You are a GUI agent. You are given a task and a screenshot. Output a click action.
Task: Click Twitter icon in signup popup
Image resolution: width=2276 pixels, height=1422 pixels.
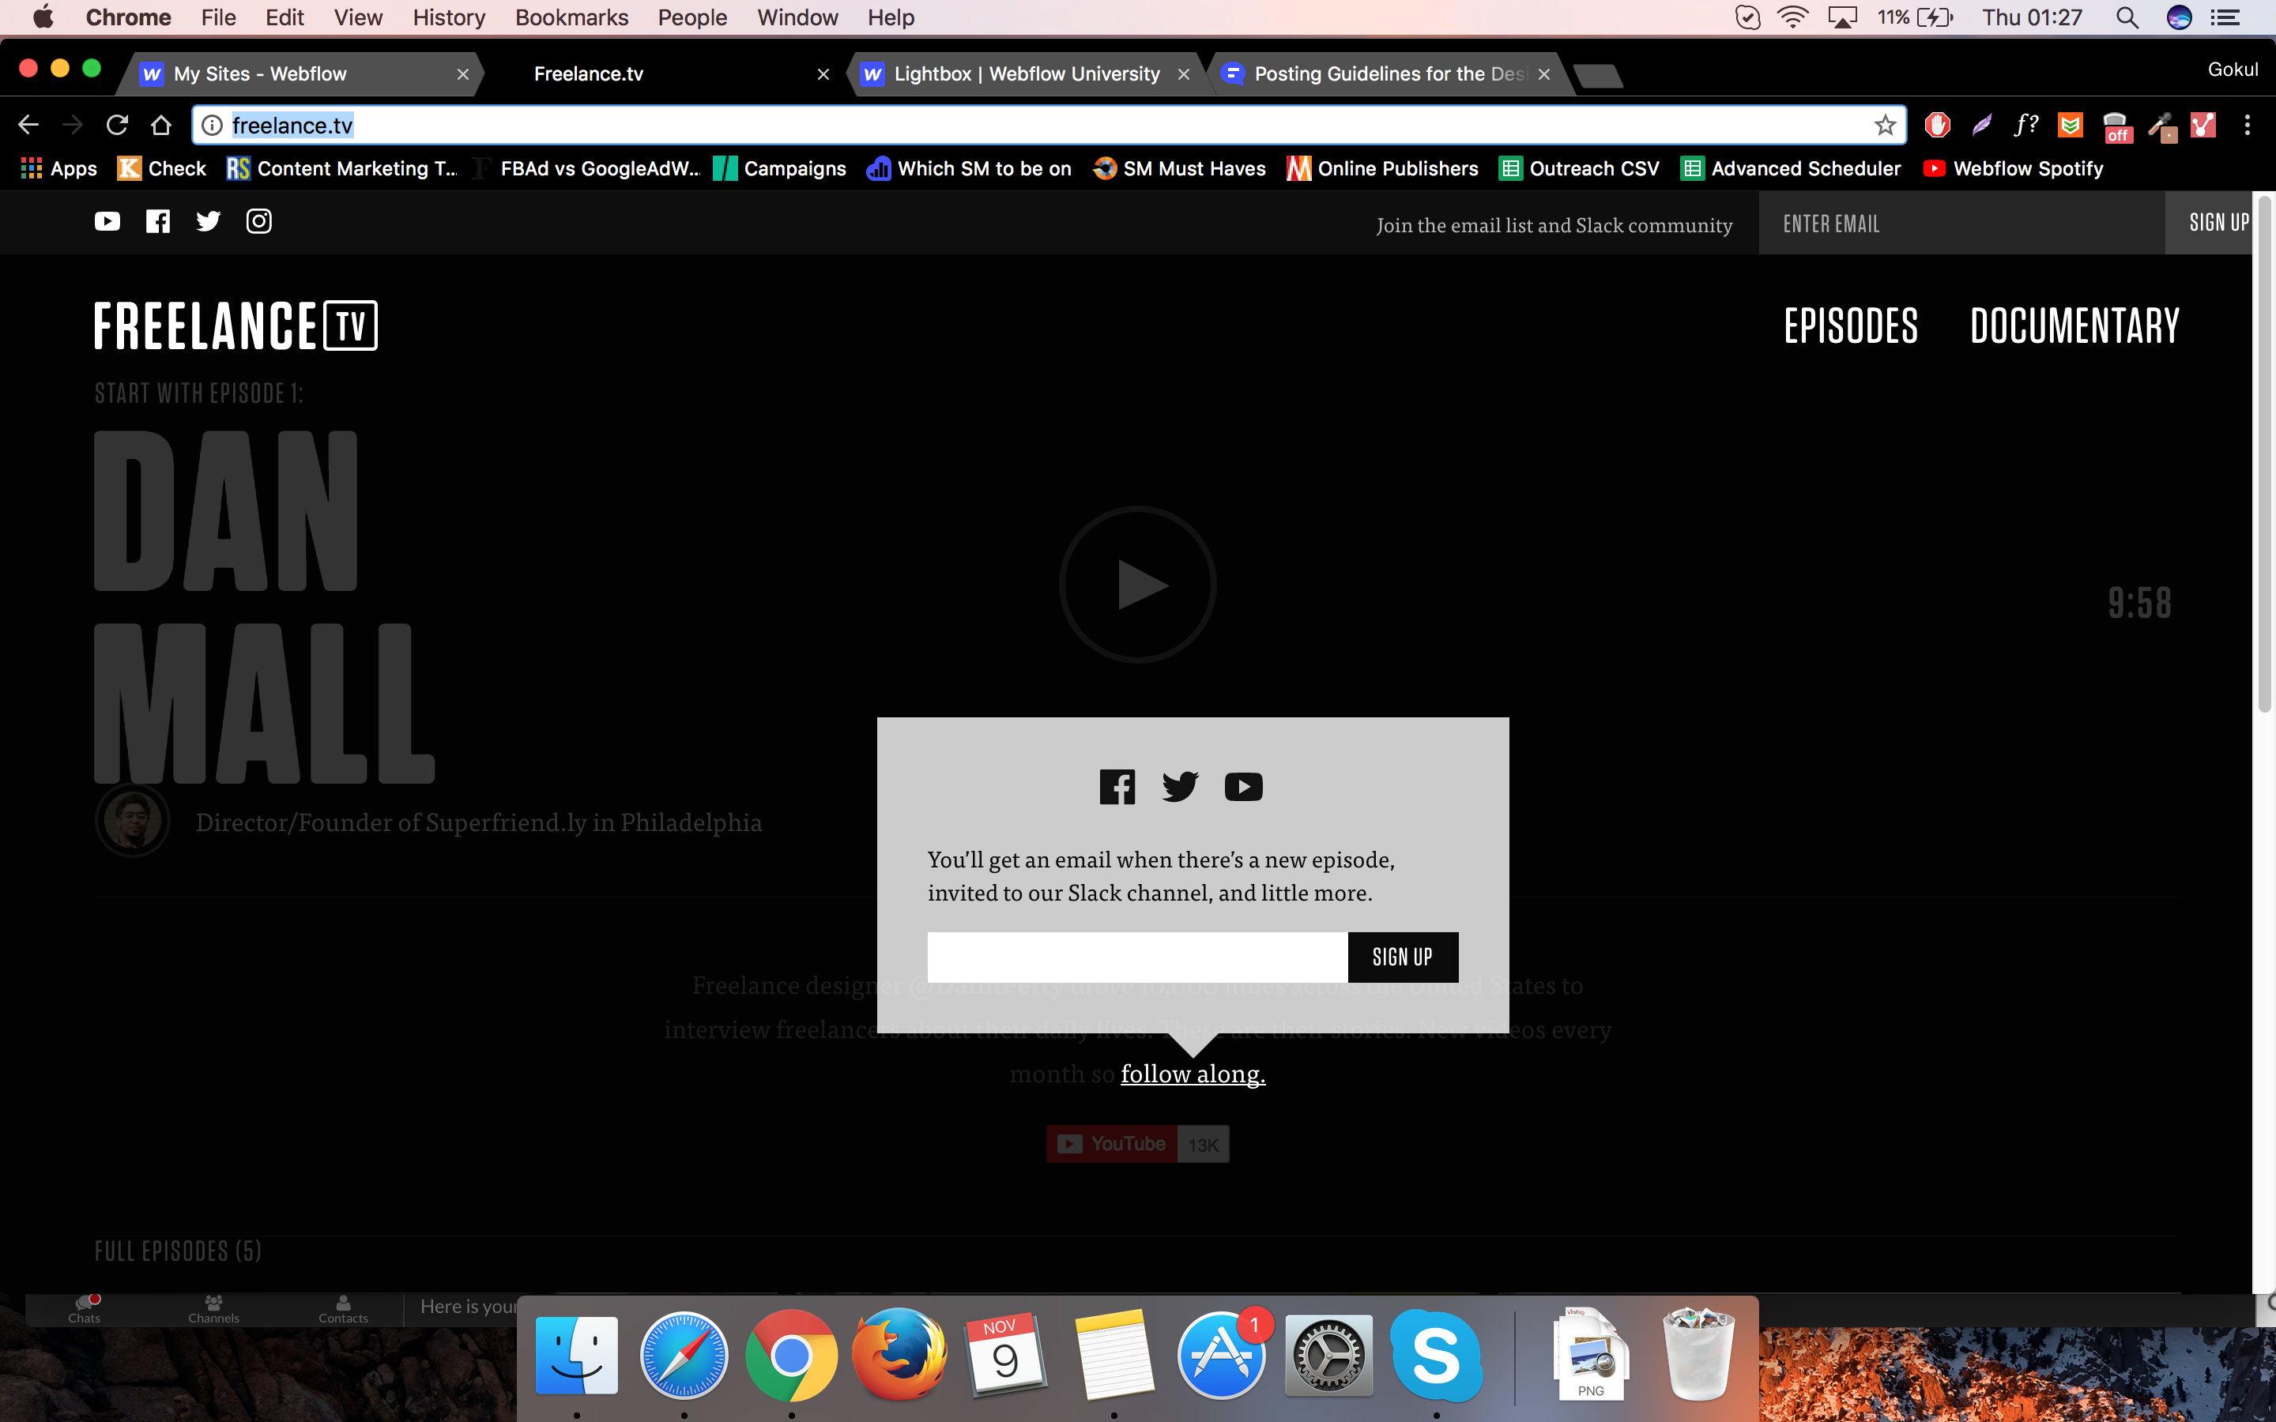point(1179,786)
